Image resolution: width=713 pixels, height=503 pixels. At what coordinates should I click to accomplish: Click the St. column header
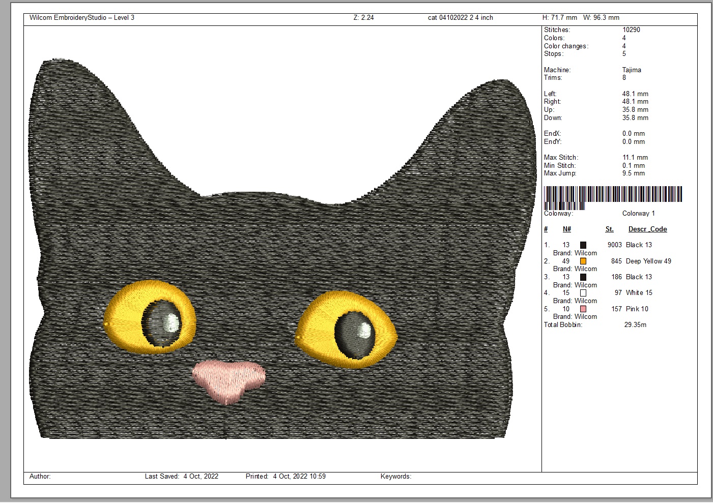610,229
